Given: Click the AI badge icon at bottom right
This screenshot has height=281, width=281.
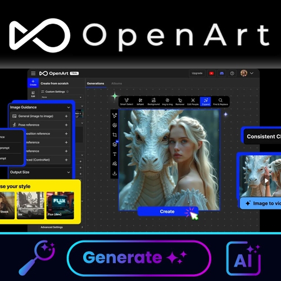Looking at the screenshot, I should 243,258.
